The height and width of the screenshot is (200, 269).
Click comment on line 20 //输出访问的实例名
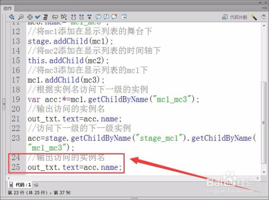click(x=66, y=109)
